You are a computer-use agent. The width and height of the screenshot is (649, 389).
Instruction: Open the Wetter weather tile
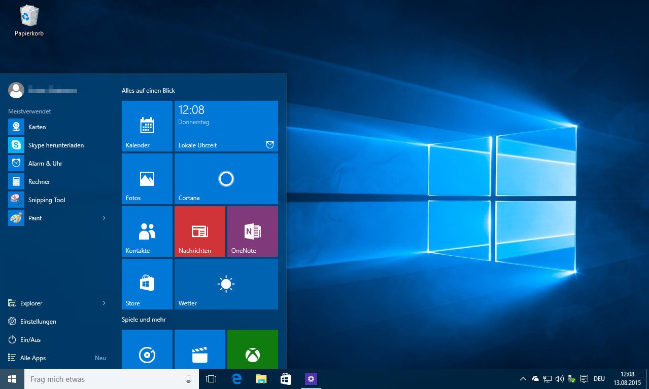pyautogui.click(x=226, y=284)
